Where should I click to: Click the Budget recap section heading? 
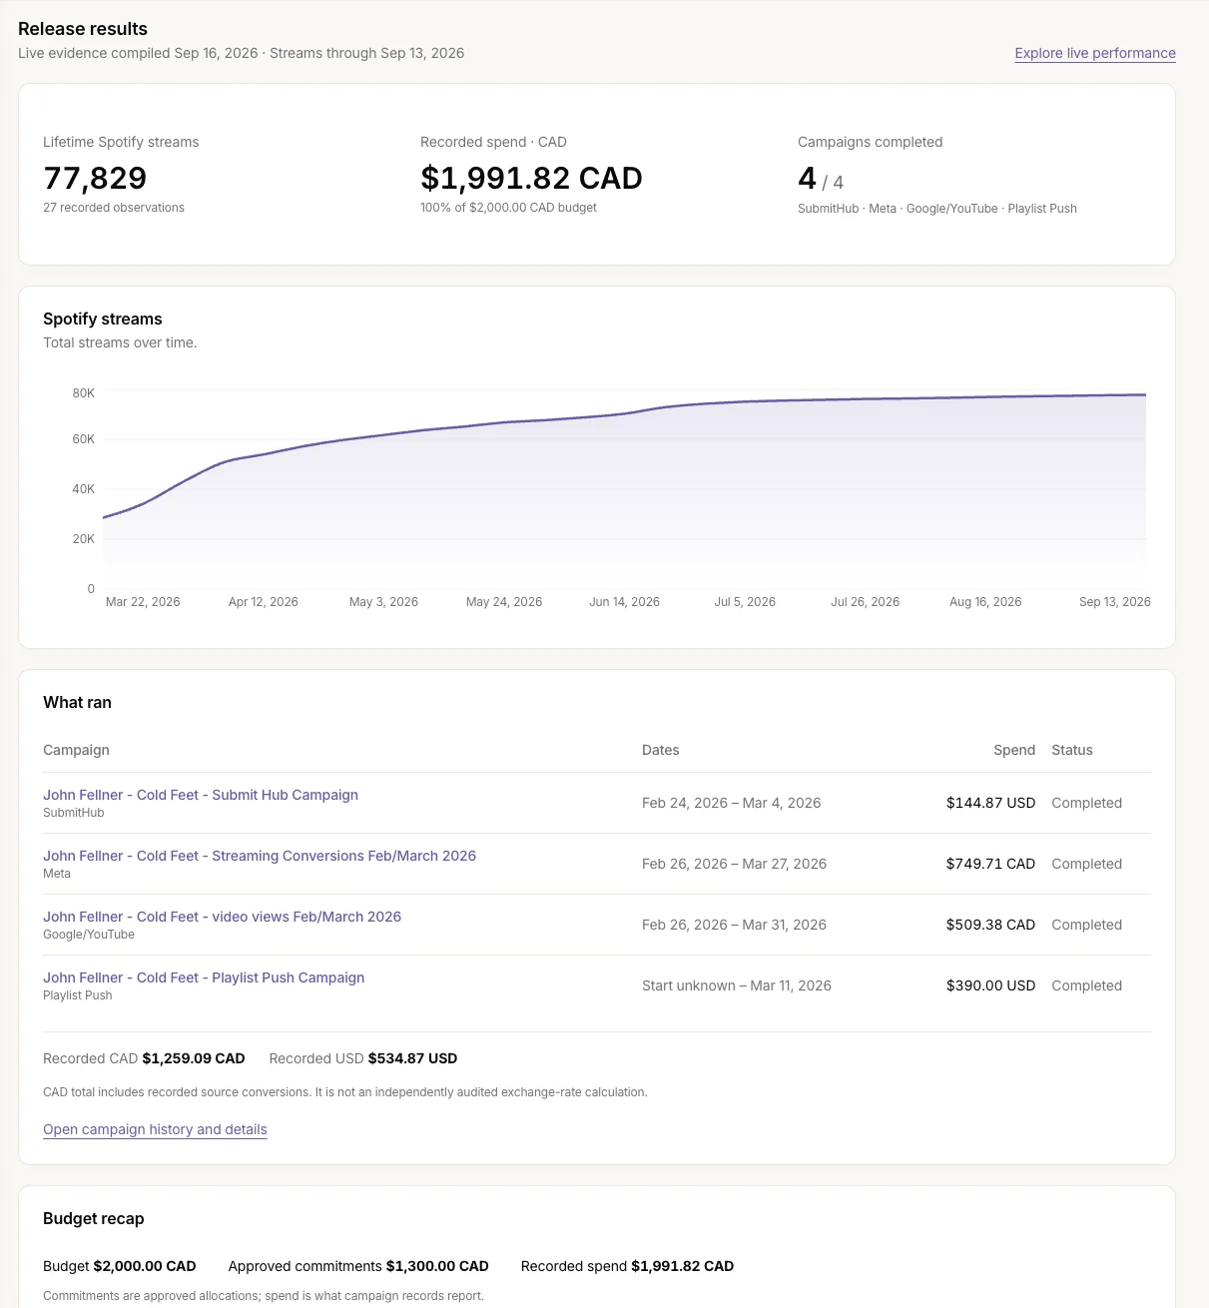[x=94, y=1218]
